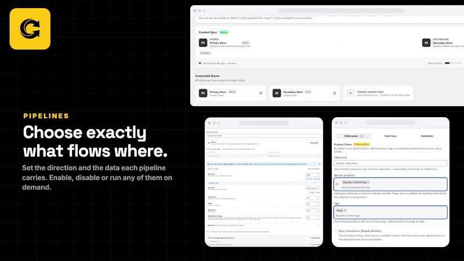
Task: Open the Products frequency dropdown
Action: coord(313,175)
